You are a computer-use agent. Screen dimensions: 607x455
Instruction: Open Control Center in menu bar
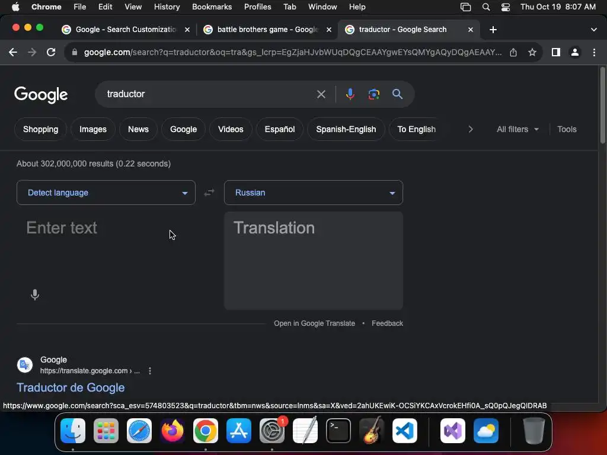(x=505, y=7)
